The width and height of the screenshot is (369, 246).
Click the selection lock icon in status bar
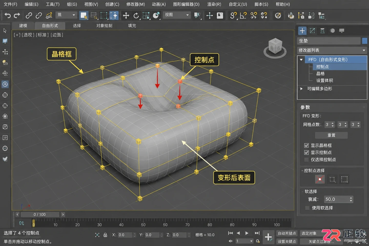tap(105, 235)
